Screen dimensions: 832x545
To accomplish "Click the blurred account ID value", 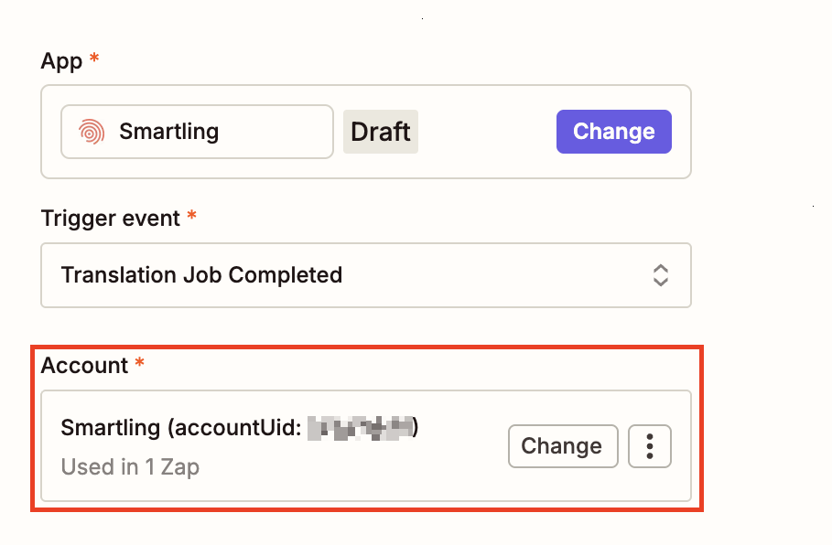I will coord(360,427).
